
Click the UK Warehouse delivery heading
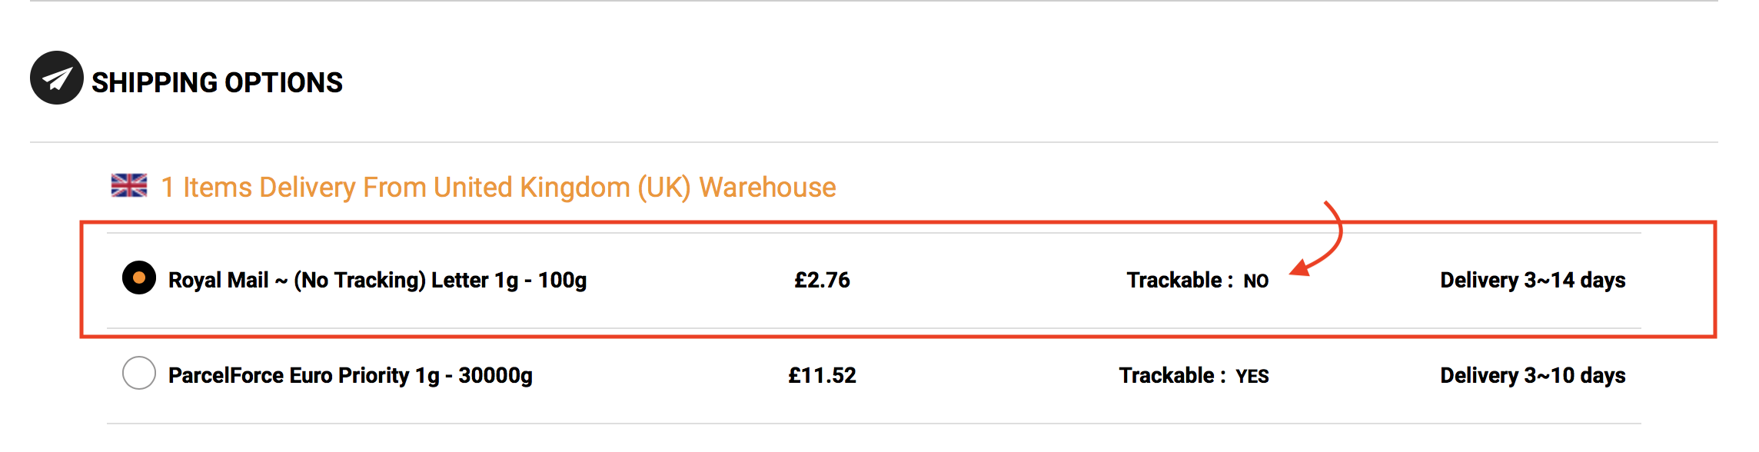click(x=498, y=187)
